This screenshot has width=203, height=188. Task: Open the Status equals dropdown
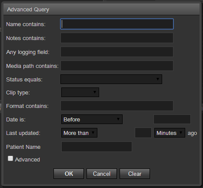click(x=111, y=79)
